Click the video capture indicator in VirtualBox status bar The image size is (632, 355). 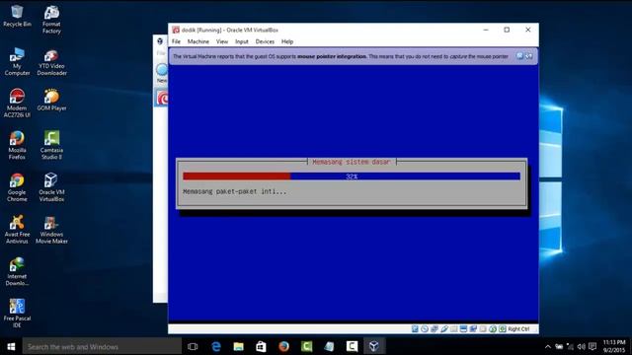coord(473,328)
